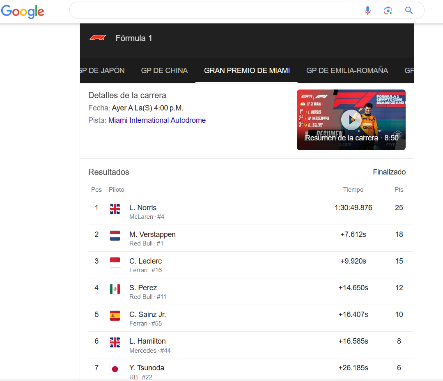Open Google Lens image search
This screenshot has width=443, height=381.
click(x=388, y=10)
